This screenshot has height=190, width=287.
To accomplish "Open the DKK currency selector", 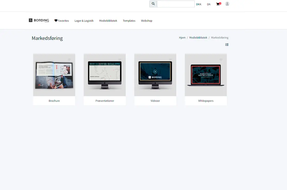I will point(199,4).
